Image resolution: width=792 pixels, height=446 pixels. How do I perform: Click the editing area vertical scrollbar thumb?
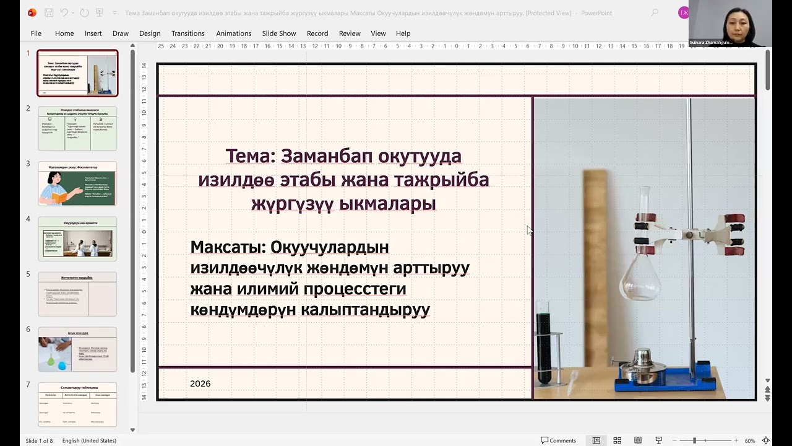coord(768,70)
